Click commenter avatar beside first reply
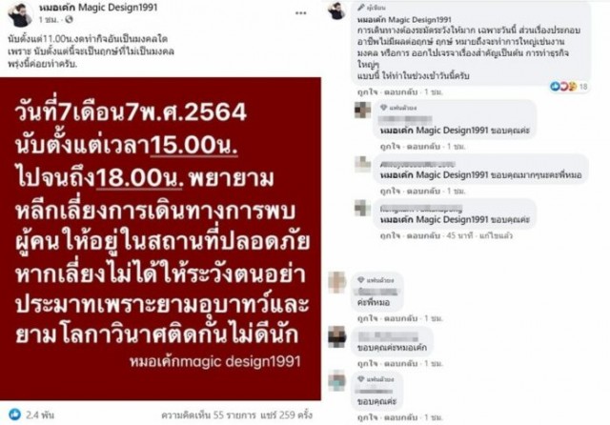Viewport: 610px width, 425px height. [x=362, y=110]
